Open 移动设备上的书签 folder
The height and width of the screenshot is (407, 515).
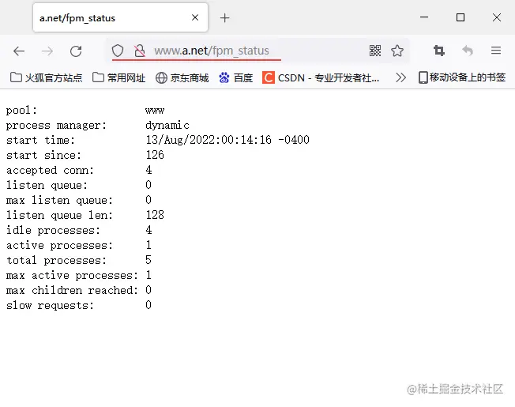coord(462,77)
